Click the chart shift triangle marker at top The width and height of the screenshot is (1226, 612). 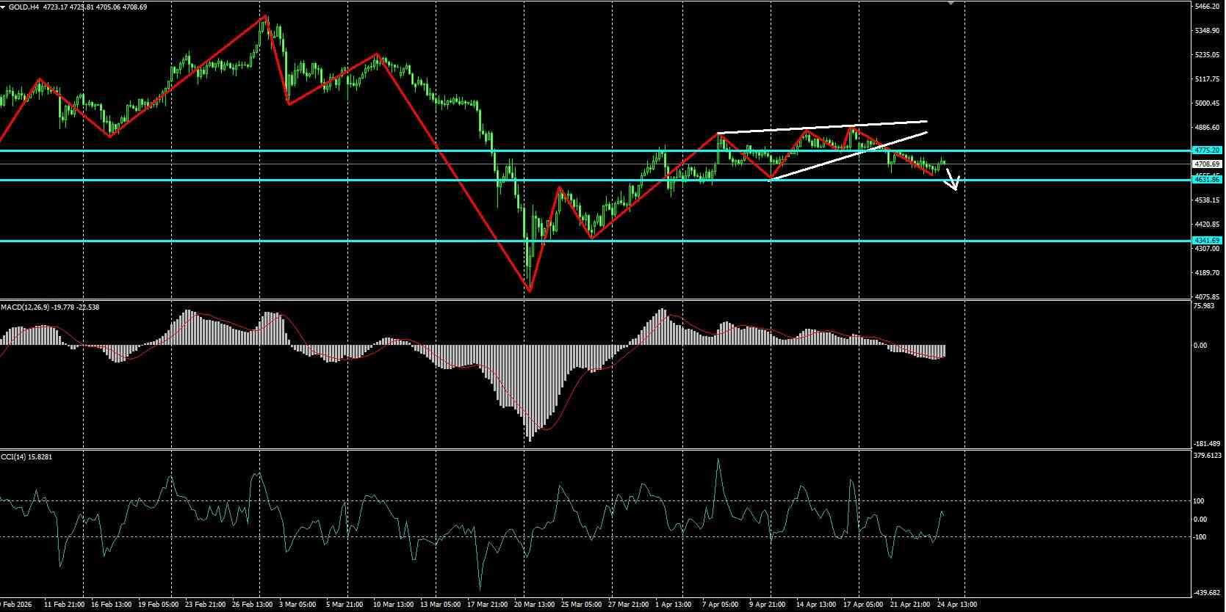(x=952, y=3)
